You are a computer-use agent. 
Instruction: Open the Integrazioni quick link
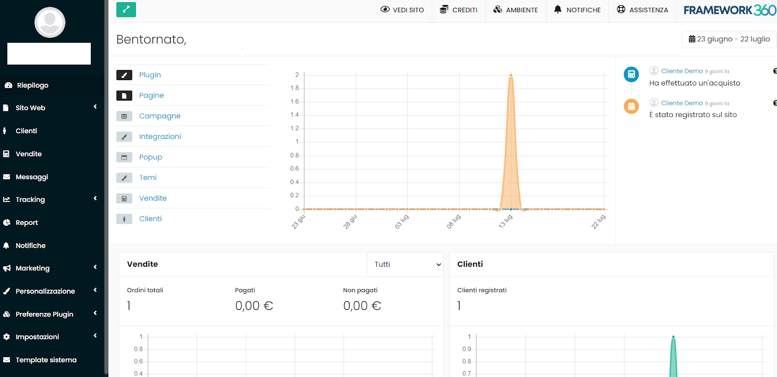[x=160, y=137]
